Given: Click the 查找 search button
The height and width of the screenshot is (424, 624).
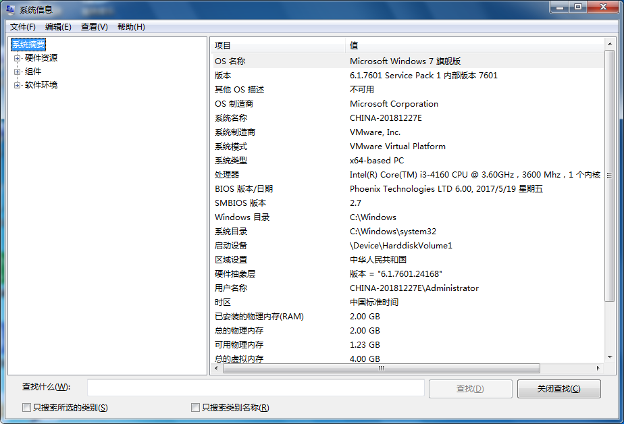Looking at the screenshot, I should [470, 388].
